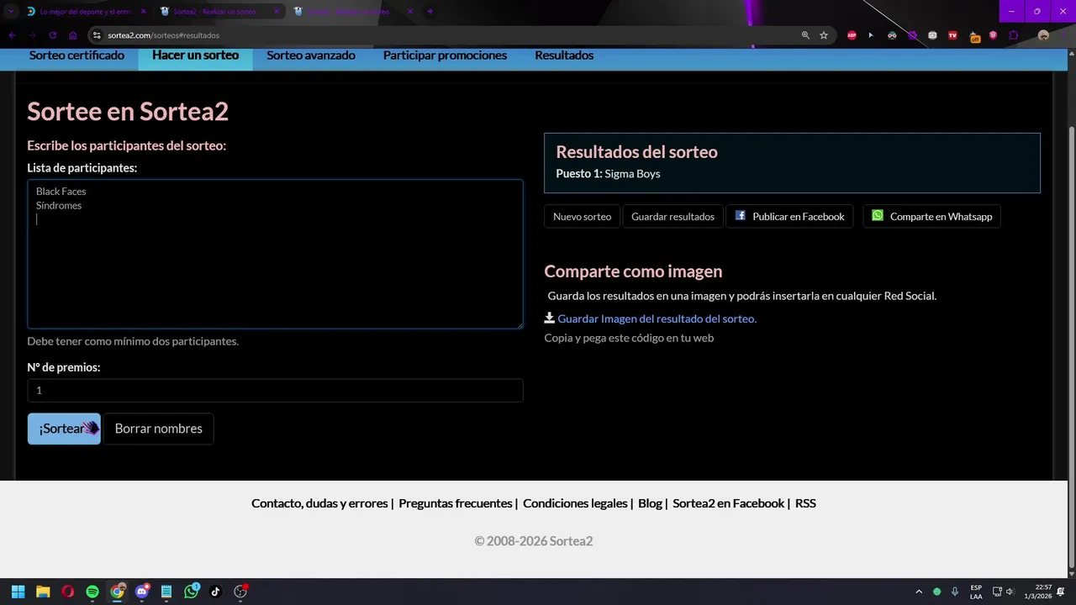Bookmark this page with the star icon

[x=824, y=35]
